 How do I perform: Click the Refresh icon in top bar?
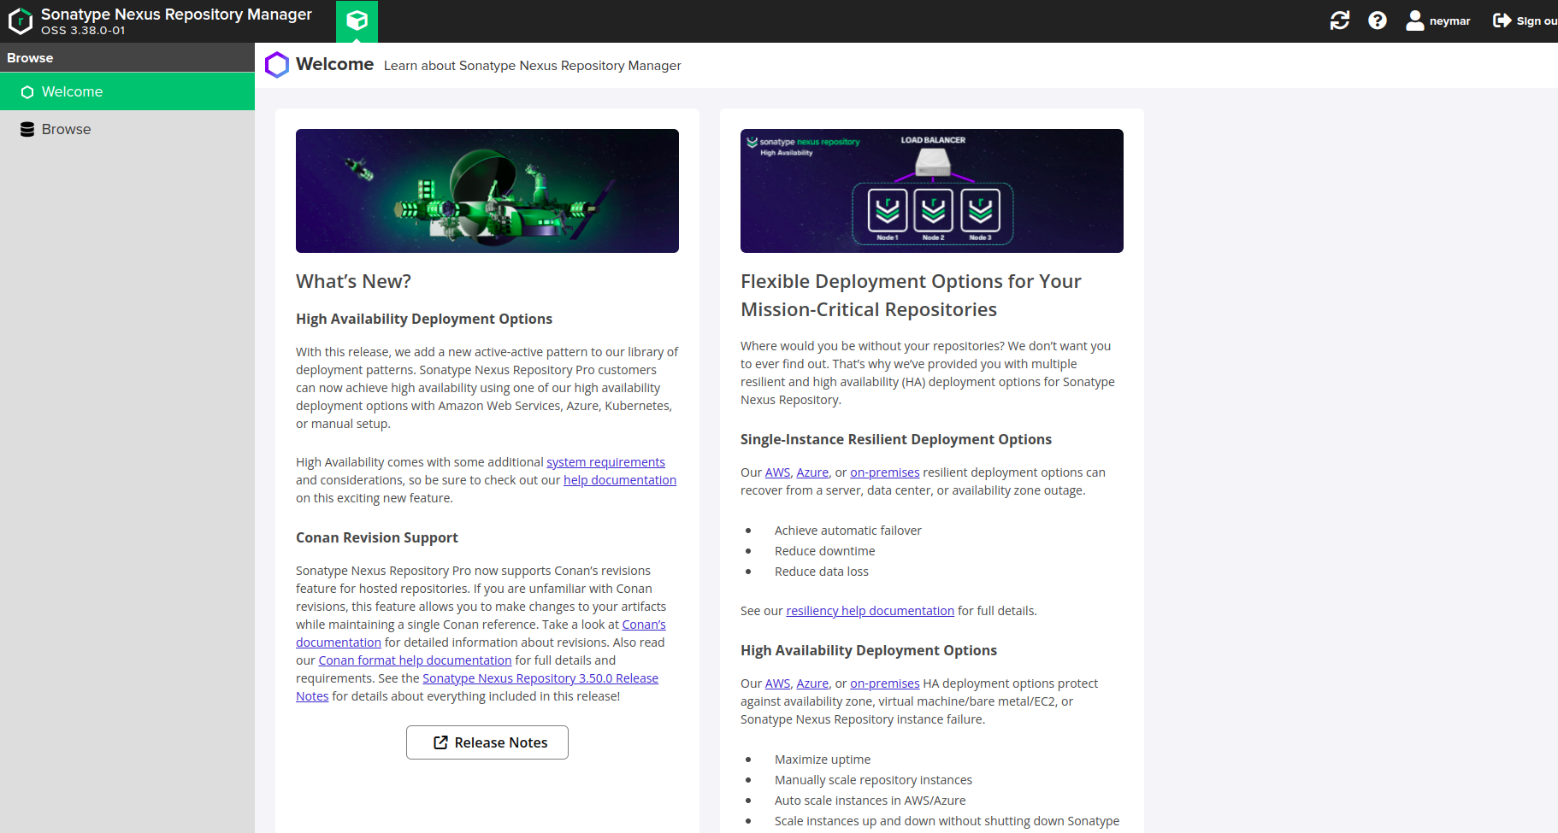tap(1339, 21)
